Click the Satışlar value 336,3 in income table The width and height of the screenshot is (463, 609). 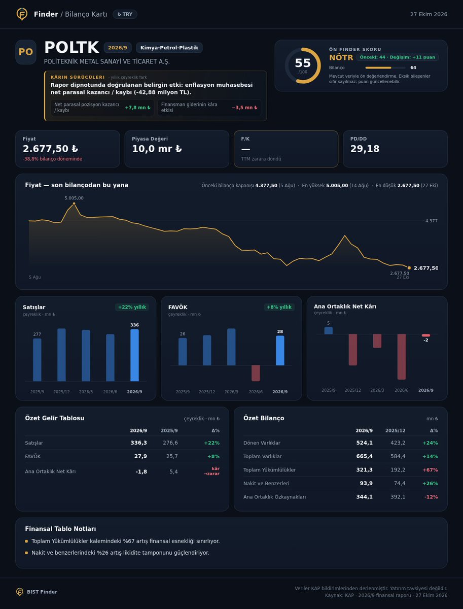point(138,443)
